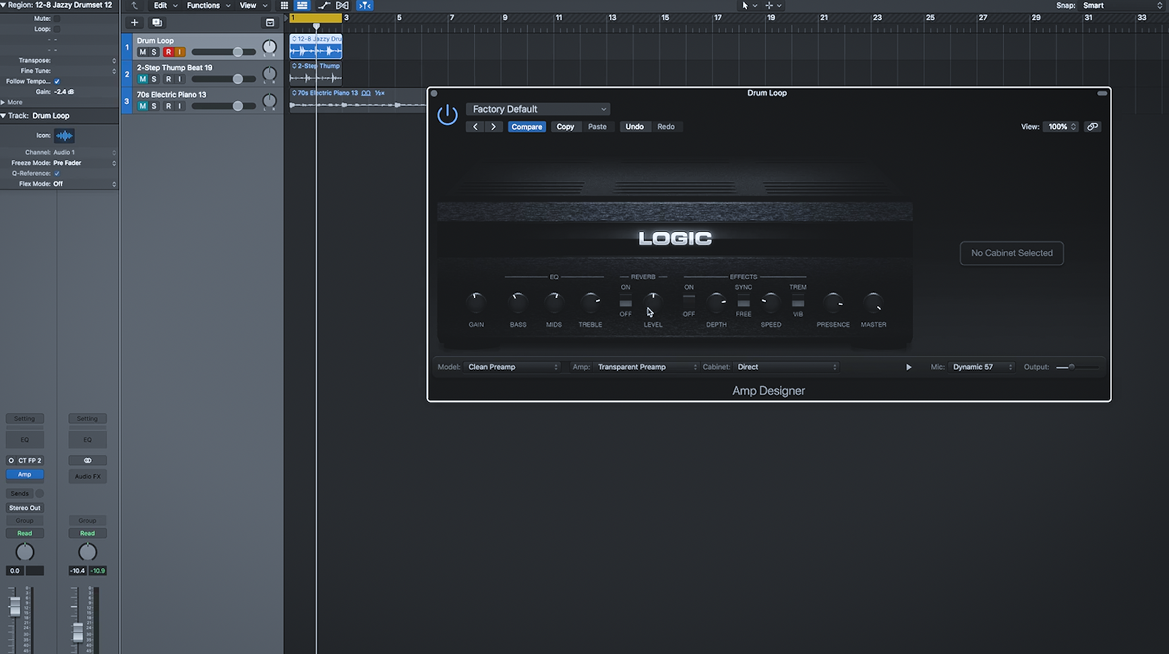Mute the Drum Loop track
1169x654 pixels.
point(142,52)
